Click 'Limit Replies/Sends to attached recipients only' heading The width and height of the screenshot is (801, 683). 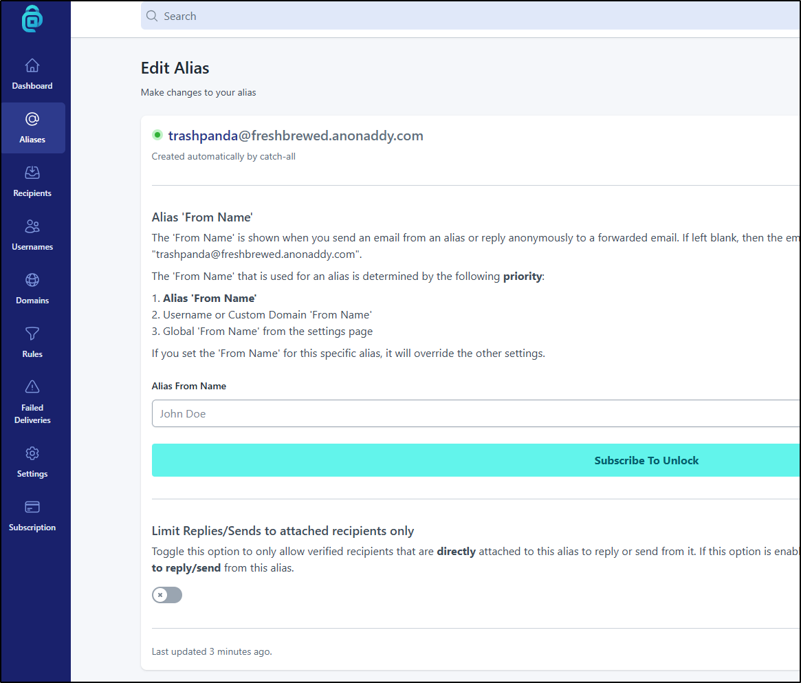(283, 531)
